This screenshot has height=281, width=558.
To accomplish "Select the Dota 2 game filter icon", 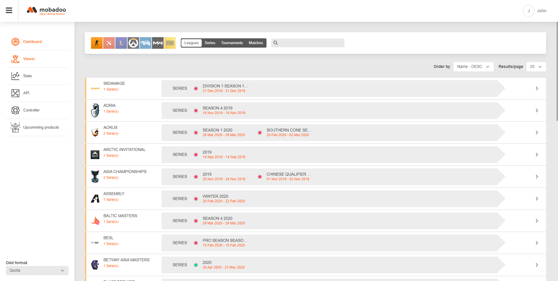I will (109, 43).
